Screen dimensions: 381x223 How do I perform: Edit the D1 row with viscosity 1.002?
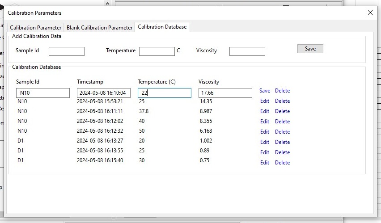(265, 142)
